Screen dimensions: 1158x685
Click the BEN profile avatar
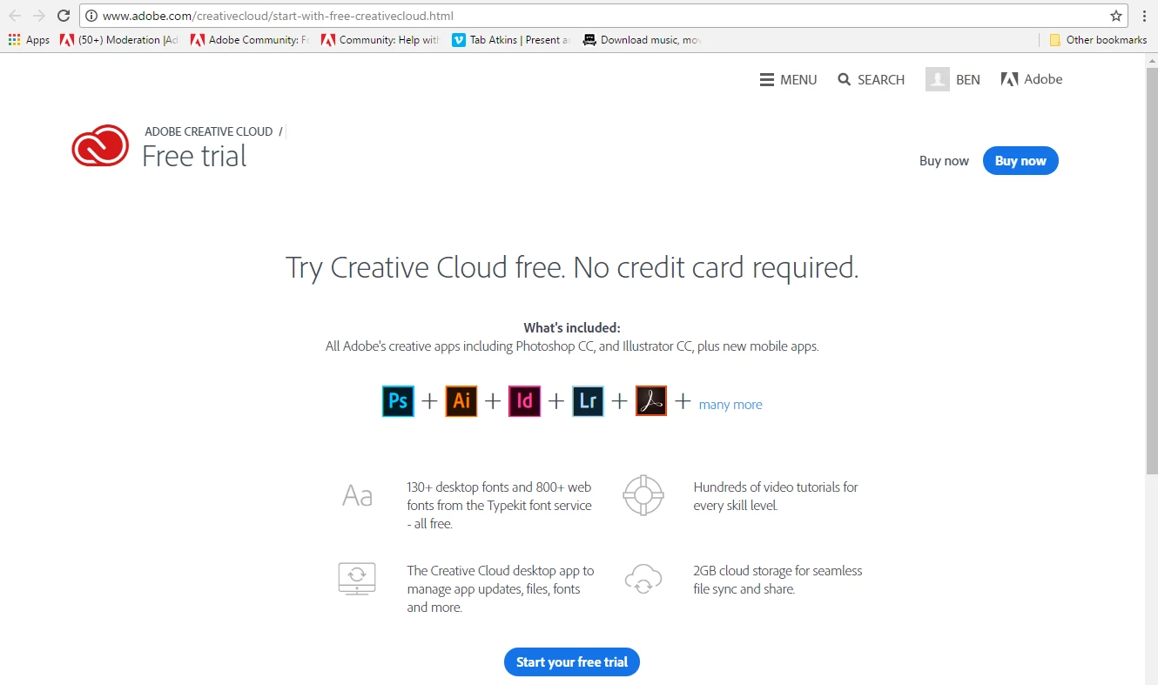coord(938,79)
